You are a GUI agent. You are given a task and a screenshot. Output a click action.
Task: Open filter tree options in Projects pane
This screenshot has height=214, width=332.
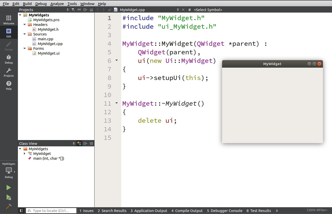73,10
